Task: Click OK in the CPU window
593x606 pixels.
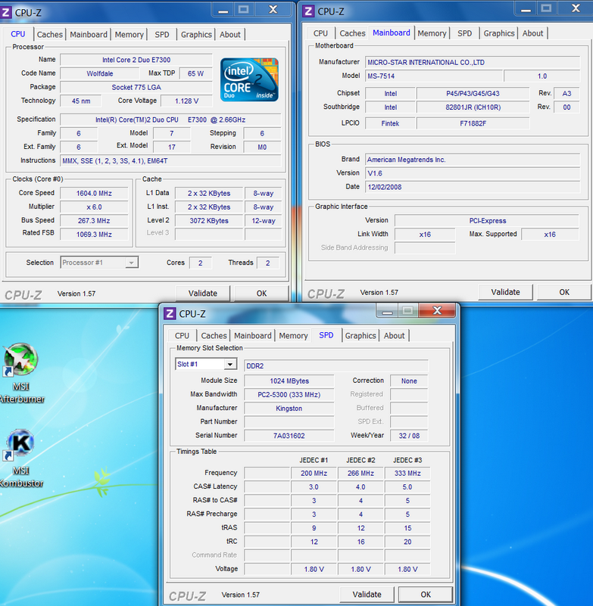Action: coord(262,294)
